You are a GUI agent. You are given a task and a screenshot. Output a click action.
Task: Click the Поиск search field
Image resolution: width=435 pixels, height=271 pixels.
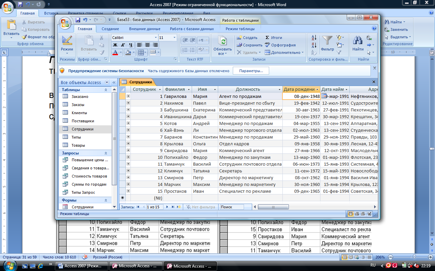[232, 207]
